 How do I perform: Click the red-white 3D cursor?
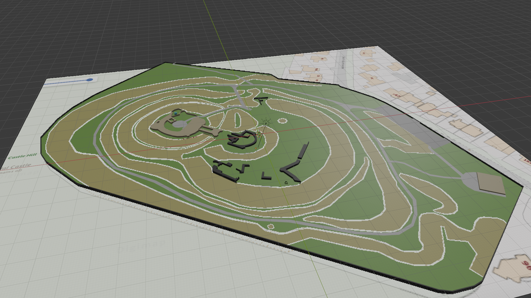pyautogui.click(x=259, y=134)
